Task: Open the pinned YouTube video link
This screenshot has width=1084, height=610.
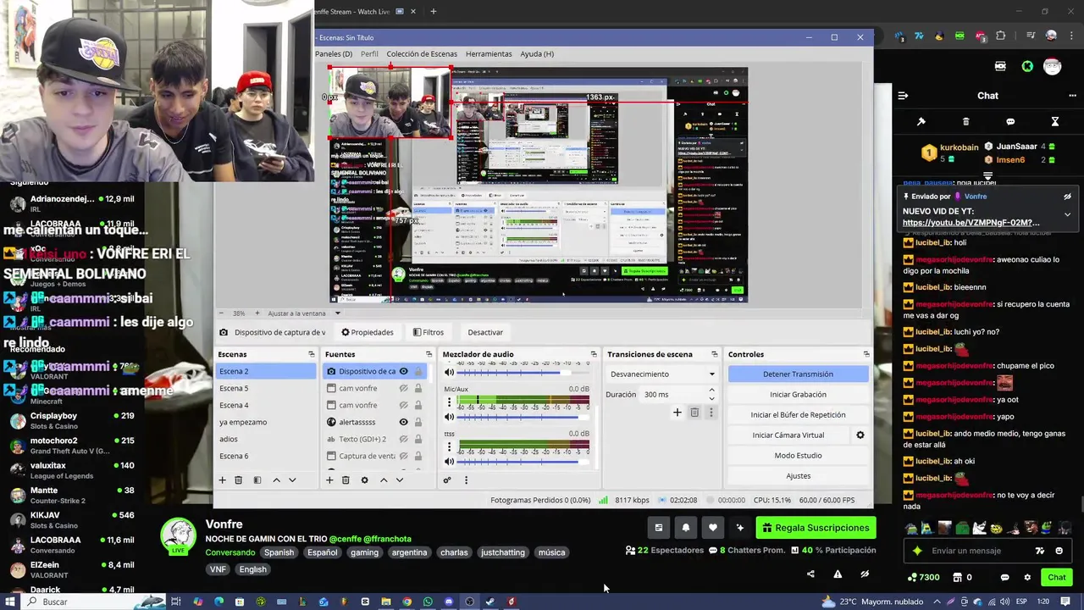Action: click(971, 223)
